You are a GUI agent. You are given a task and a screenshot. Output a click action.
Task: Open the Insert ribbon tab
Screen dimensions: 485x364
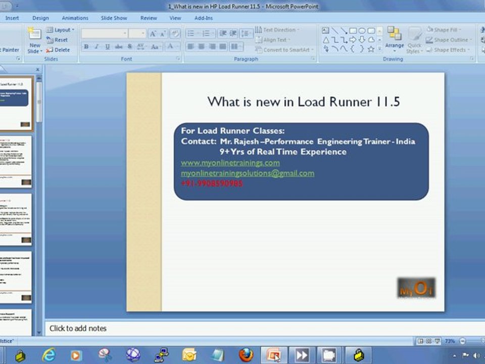[12, 18]
